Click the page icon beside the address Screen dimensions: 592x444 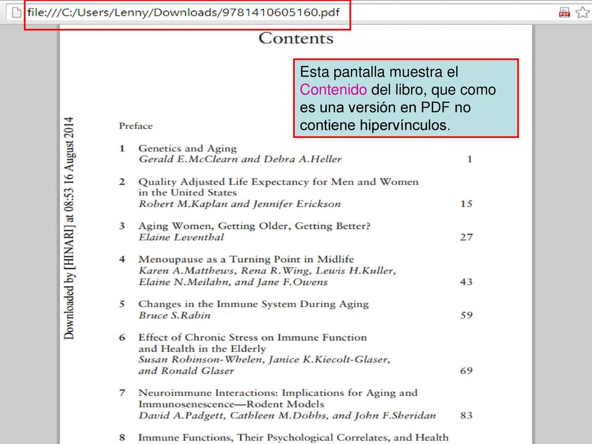click(x=17, y=13)
